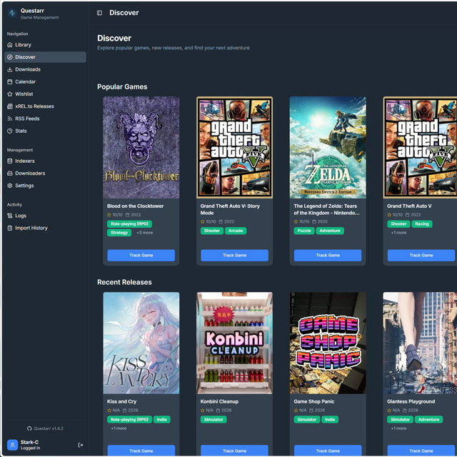Track Game for Zelda Tears of the Kingdom
Viewport: 457px width, 457px height.
[x=328, y=256]
